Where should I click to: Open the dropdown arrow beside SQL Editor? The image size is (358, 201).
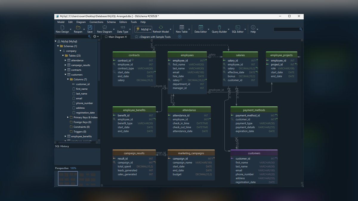coord(245,29)
